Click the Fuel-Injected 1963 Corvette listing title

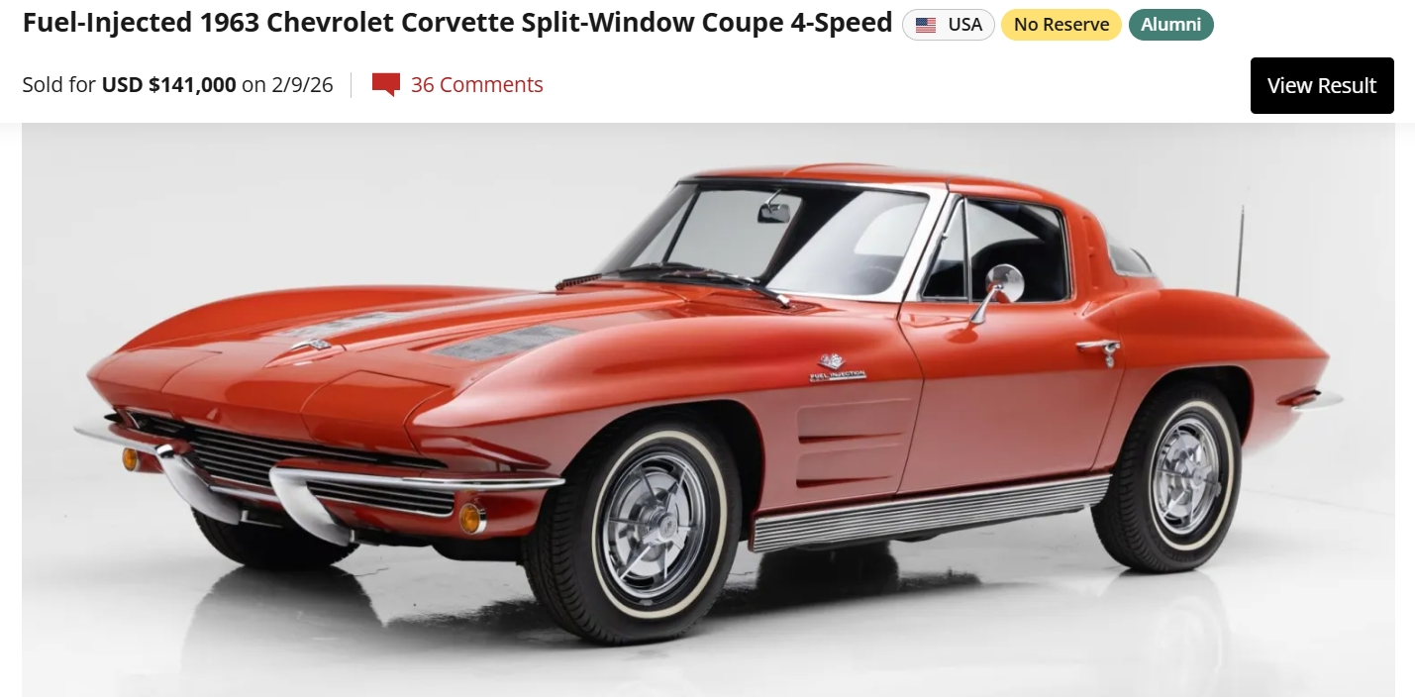(457, 23)
